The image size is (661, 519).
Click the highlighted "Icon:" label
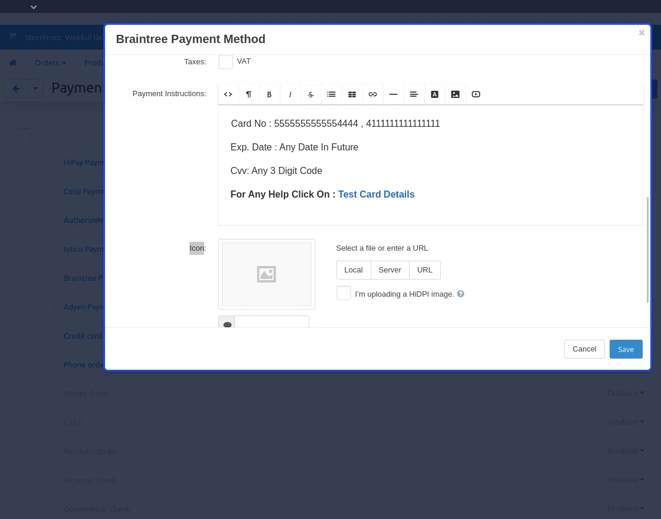tap(198, 248)
